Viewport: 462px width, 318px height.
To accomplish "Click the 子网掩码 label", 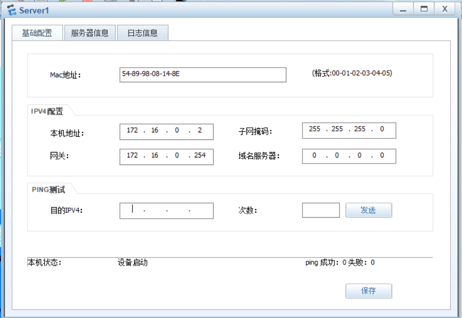I will [x=255, y=131].
